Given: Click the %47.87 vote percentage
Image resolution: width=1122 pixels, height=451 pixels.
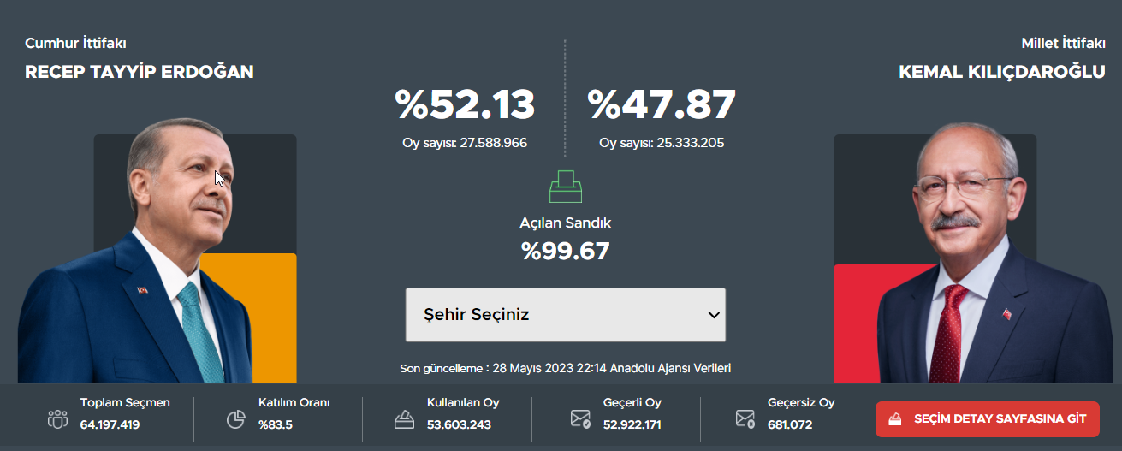Looking at the screenshot, I should [662, 105].
